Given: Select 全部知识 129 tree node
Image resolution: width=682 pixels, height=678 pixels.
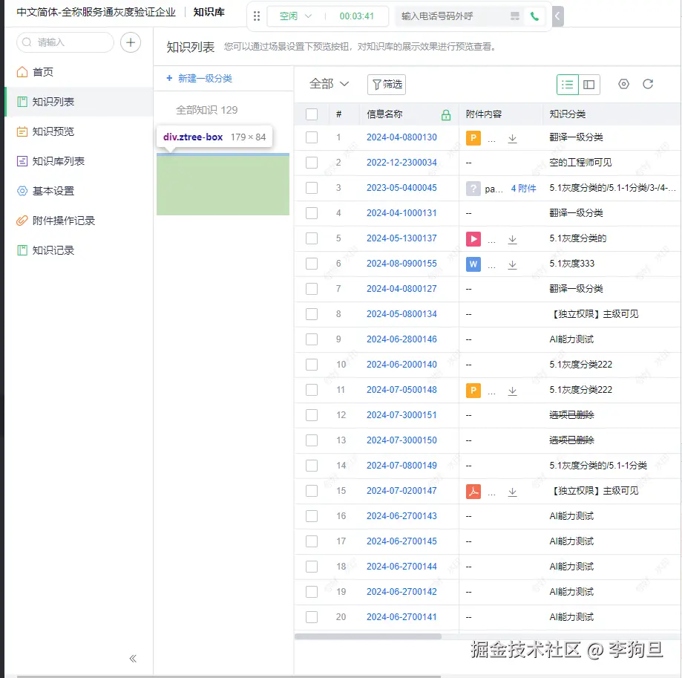Looking at the screenshot, I should pos(206,110).
